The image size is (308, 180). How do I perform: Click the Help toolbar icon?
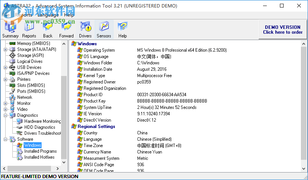pyautogui.click(x=123, y=30)
